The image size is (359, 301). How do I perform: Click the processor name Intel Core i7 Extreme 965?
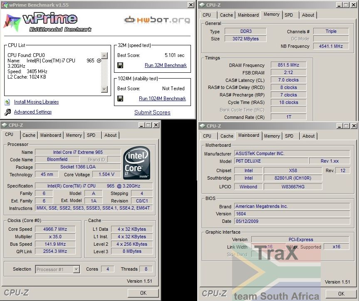tap(78, 152)
